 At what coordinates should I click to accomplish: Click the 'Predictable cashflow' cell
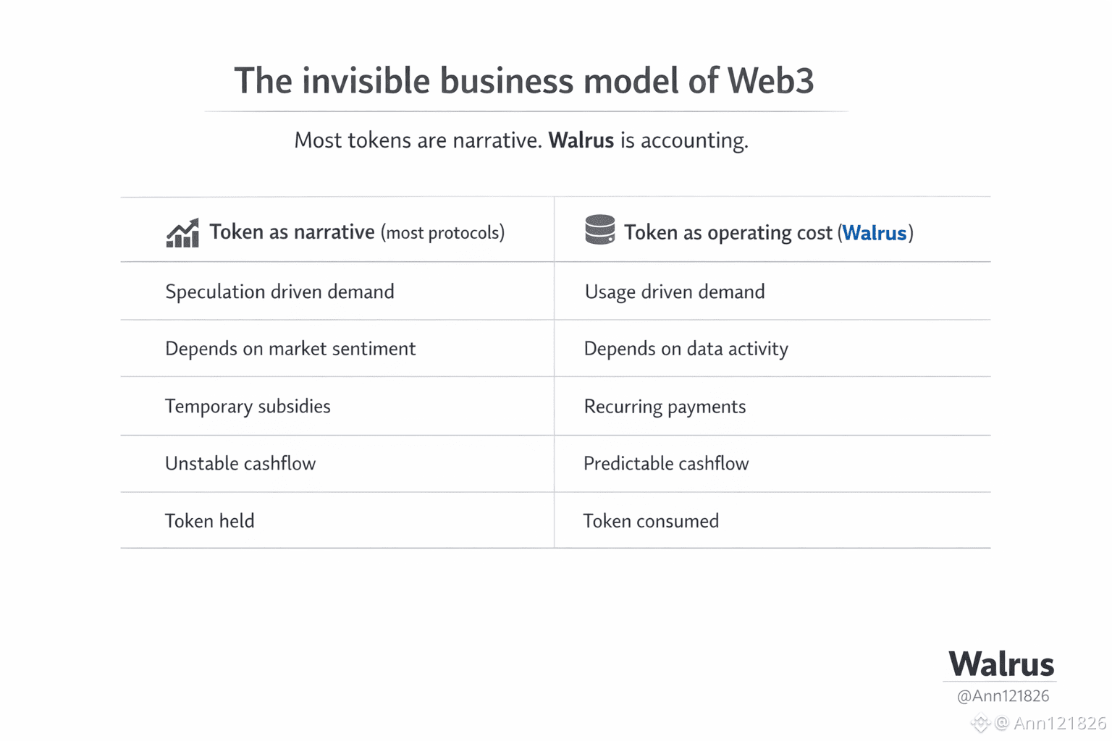[x=666, y=463]
